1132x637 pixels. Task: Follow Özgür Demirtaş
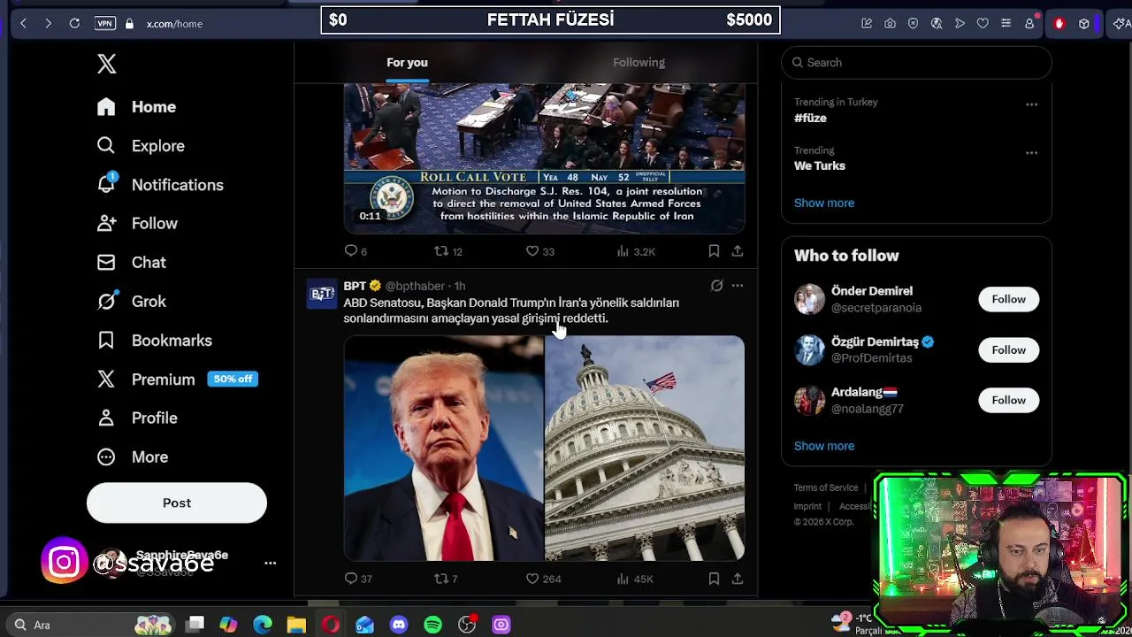pyautogui.click(x=1008, y=349)
